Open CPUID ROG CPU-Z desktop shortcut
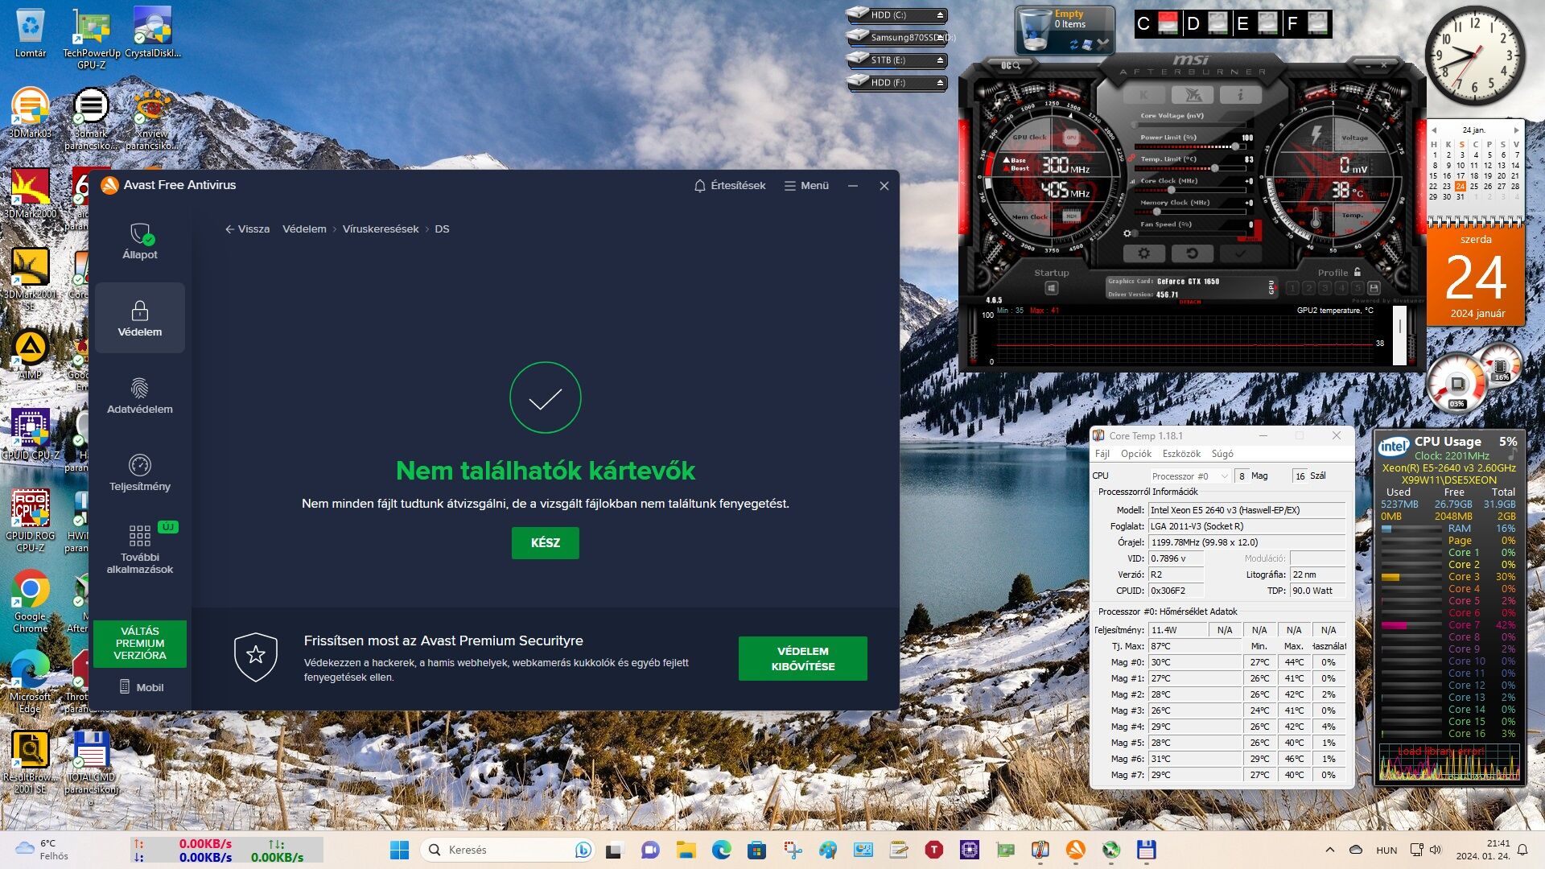This screenshot has height=869, width=1545. click(30, 521)
